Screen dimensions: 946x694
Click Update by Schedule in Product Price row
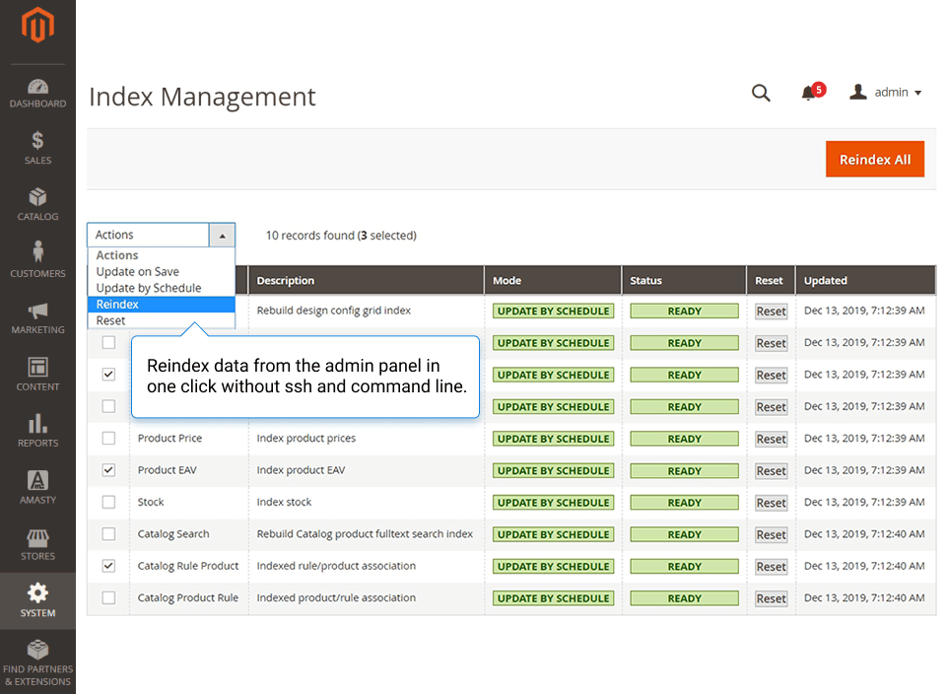pos(553,439)
